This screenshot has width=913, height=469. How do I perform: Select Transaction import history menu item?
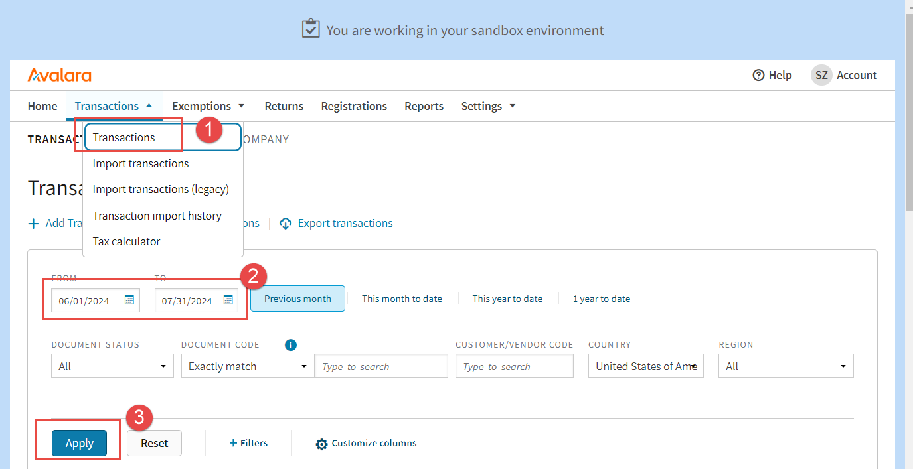coord(163,216)
